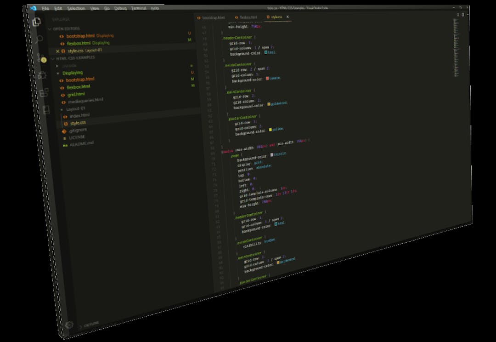Open grid.html from the Explorer

click(x=76, y=93)
